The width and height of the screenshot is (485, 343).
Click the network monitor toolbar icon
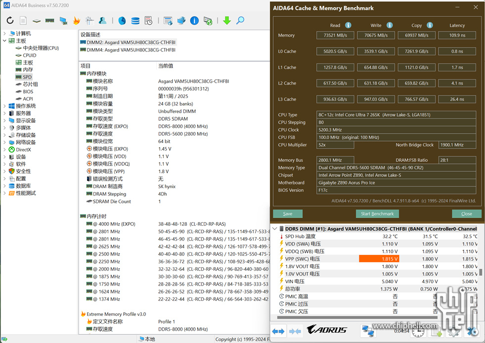coord(63,21)
